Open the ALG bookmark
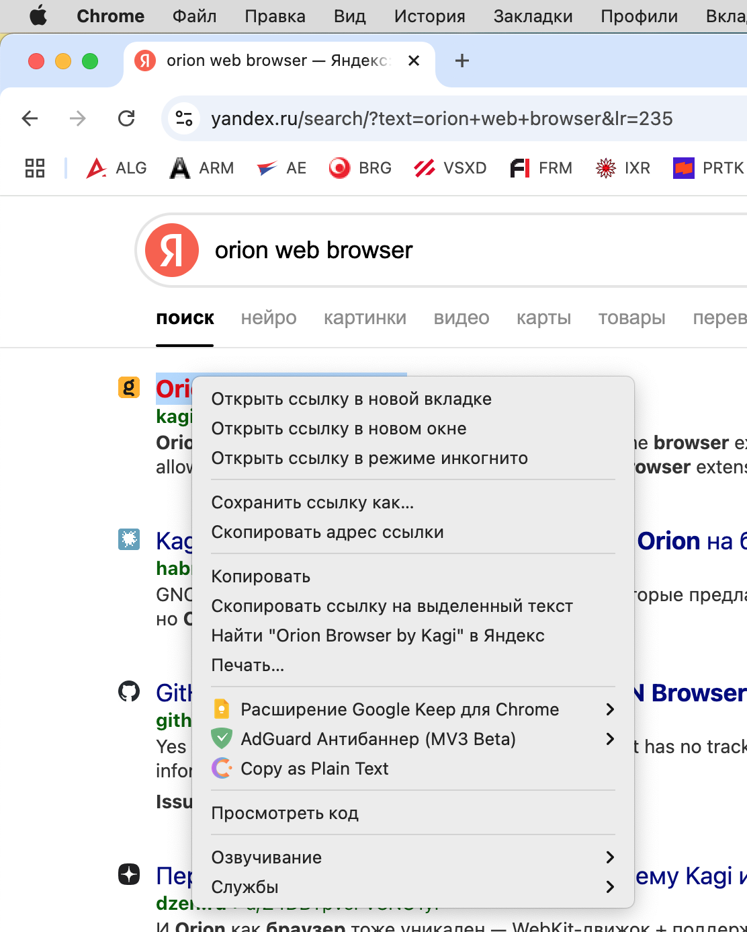This screenshot has width=747, height=932. pyautogui.click(x=117, y=168)
